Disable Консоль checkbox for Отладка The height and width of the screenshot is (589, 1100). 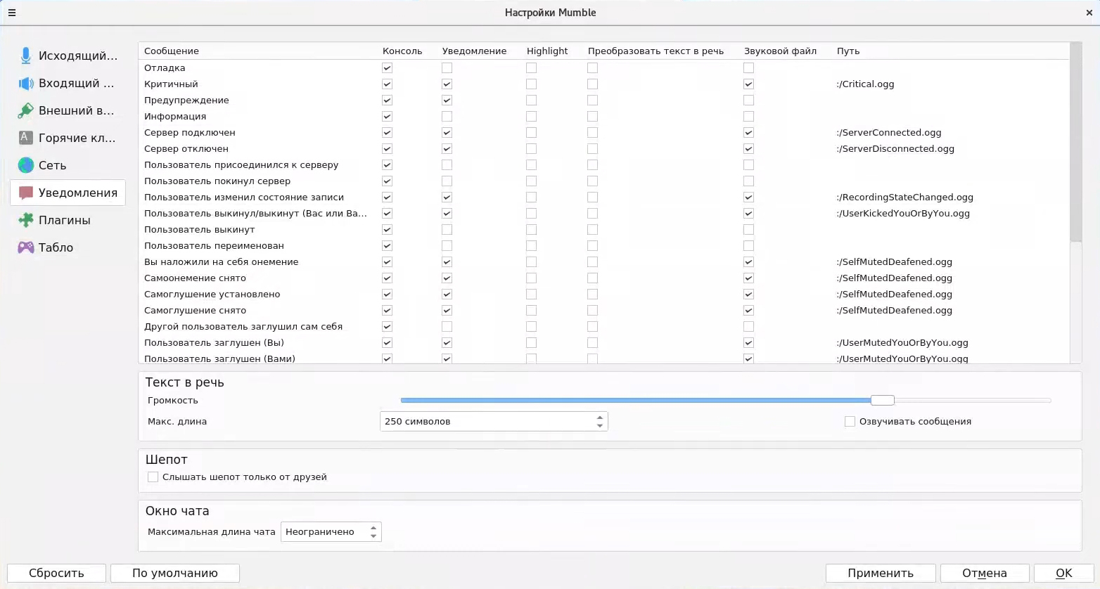click(x=387, y=68)
